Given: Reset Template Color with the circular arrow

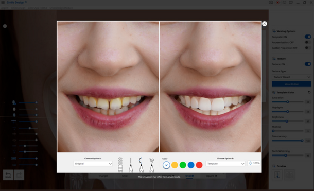Looking at the screenshot, I should 309,92.
